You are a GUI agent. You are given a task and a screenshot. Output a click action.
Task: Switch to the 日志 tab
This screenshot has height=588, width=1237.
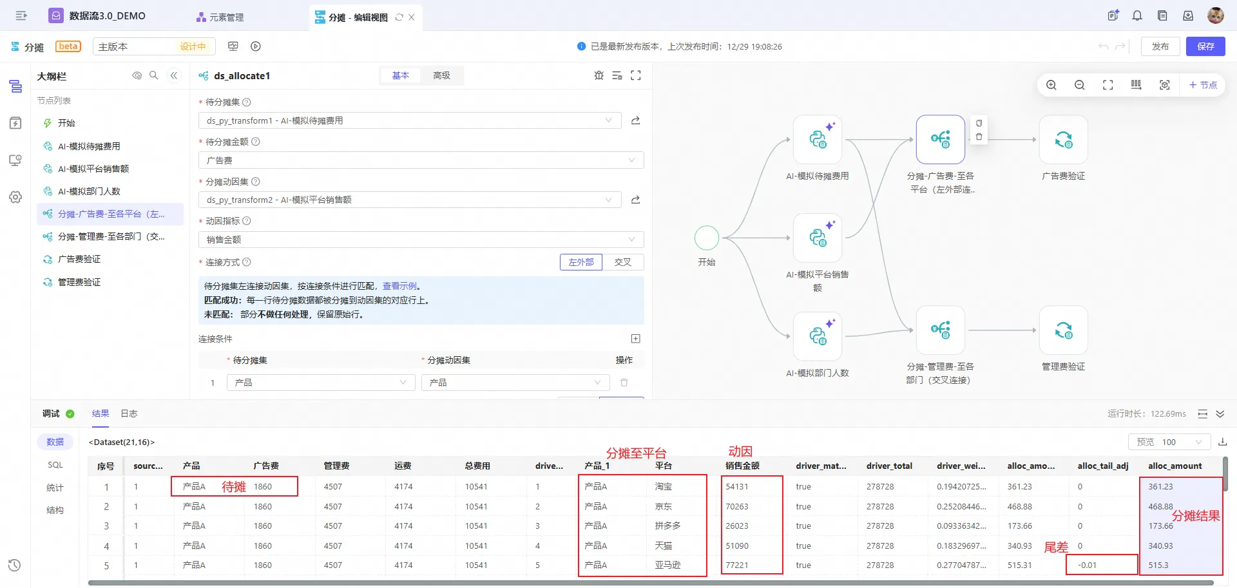(129, 413)
